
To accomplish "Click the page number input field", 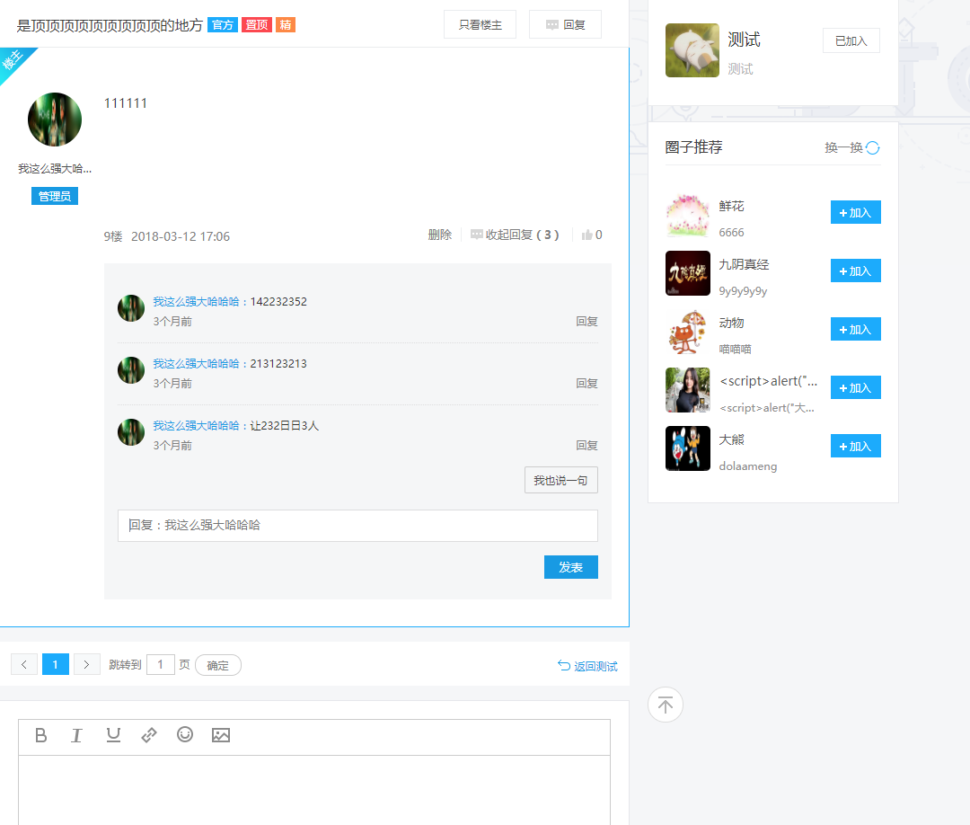I will tap(160, 664).
